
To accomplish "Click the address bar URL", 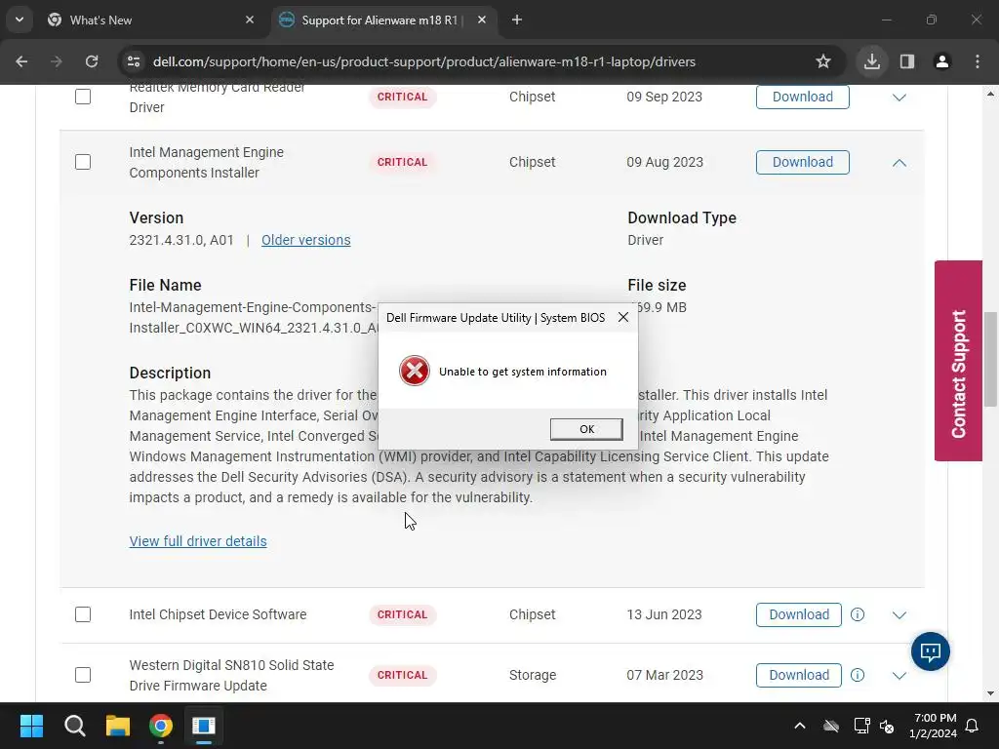I will (x=424, y=61).
